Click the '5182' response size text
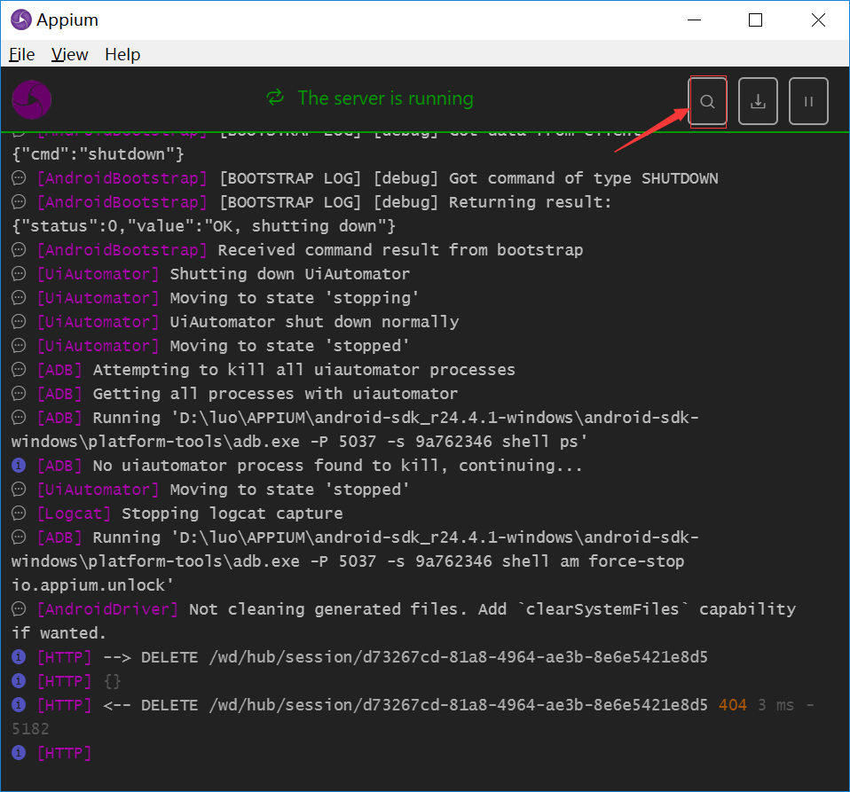Image resolution: width=850 pixels, height=792 pixels. point(30,729)
